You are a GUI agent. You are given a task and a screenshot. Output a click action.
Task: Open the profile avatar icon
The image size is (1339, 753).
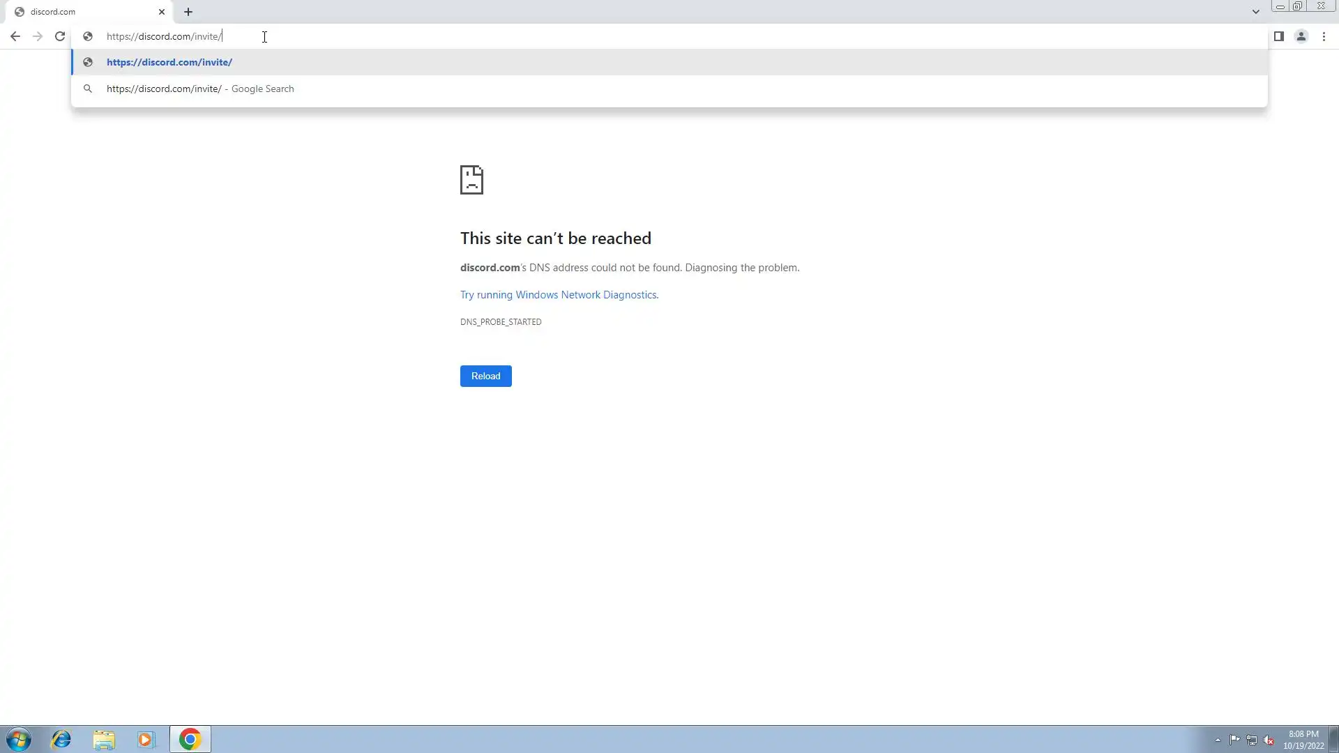1301,36
